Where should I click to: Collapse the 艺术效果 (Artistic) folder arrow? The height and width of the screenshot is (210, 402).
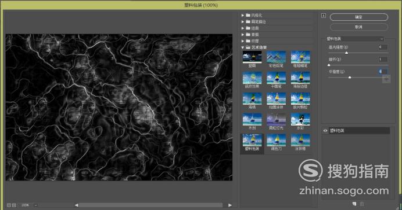242,47
